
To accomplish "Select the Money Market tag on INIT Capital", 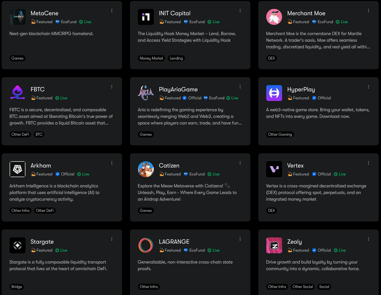I will coord(151,58).
